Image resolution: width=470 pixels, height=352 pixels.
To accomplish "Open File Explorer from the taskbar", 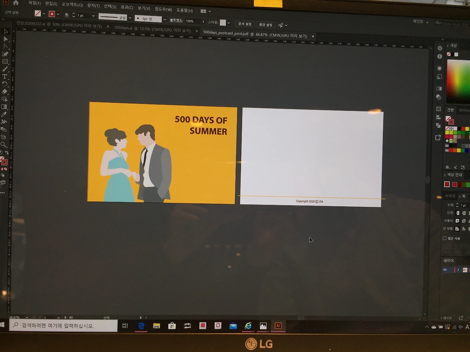I will [x=156, y=326].
